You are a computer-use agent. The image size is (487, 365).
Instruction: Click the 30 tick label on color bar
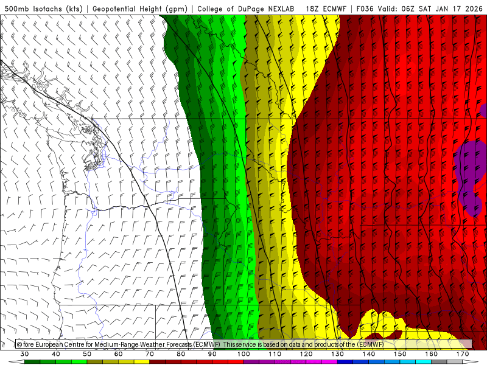point(24,354)
